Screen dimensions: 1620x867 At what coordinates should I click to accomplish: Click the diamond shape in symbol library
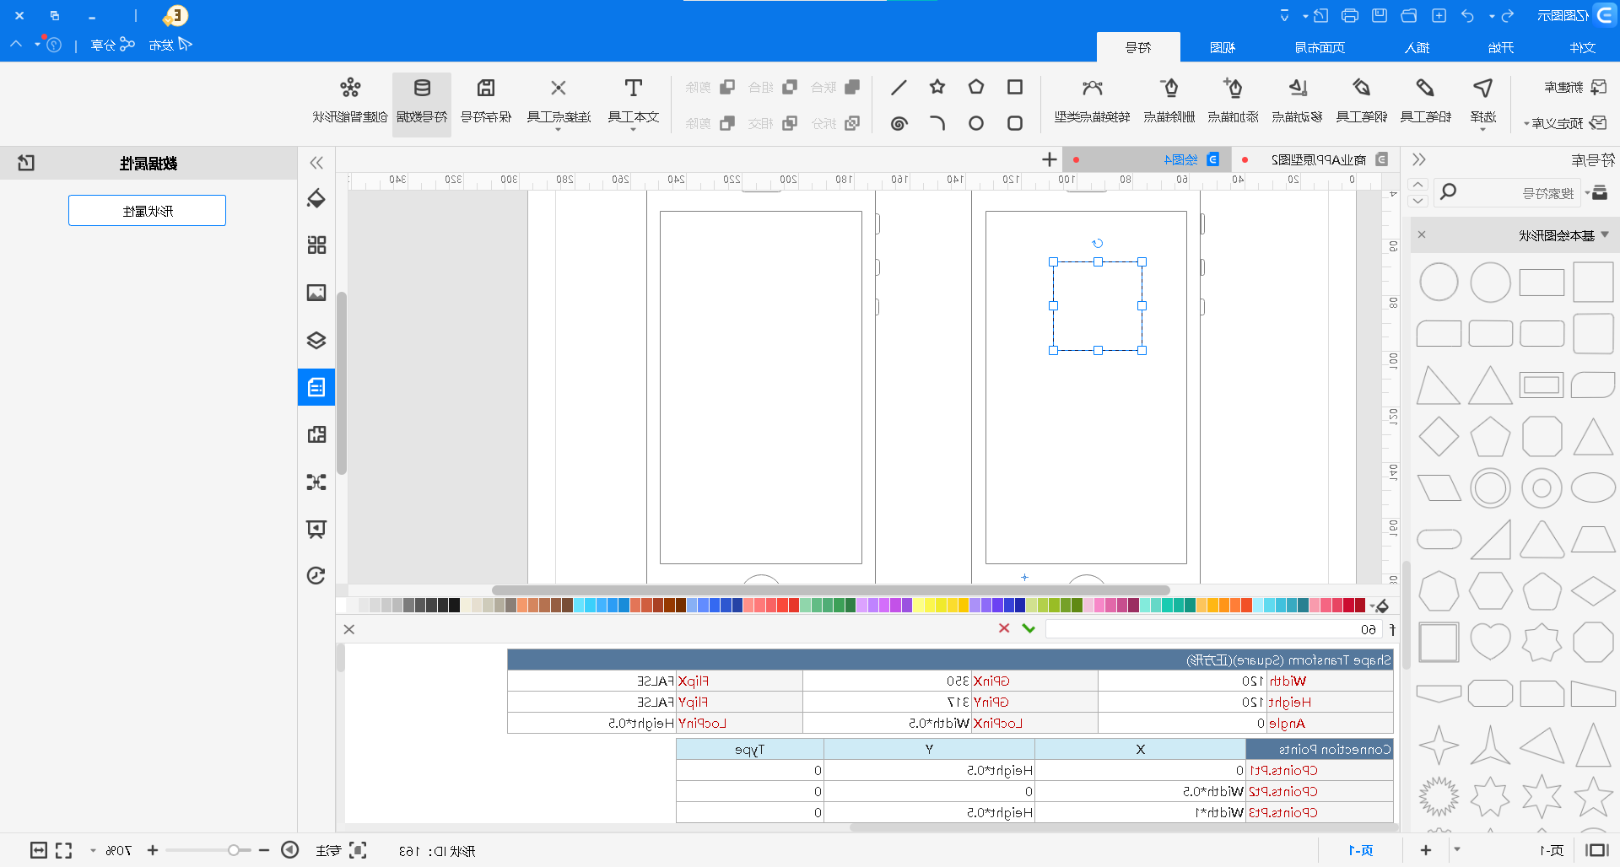point(1439,437)
